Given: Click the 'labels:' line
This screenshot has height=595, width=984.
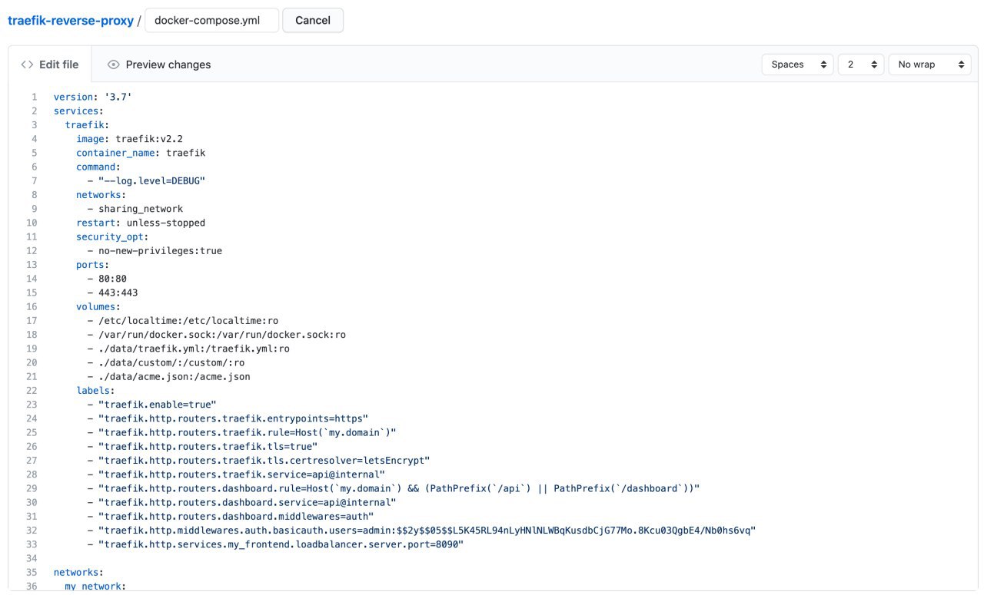Looking at the screenshot, I should pyautogui.click(x=95, y=390).
